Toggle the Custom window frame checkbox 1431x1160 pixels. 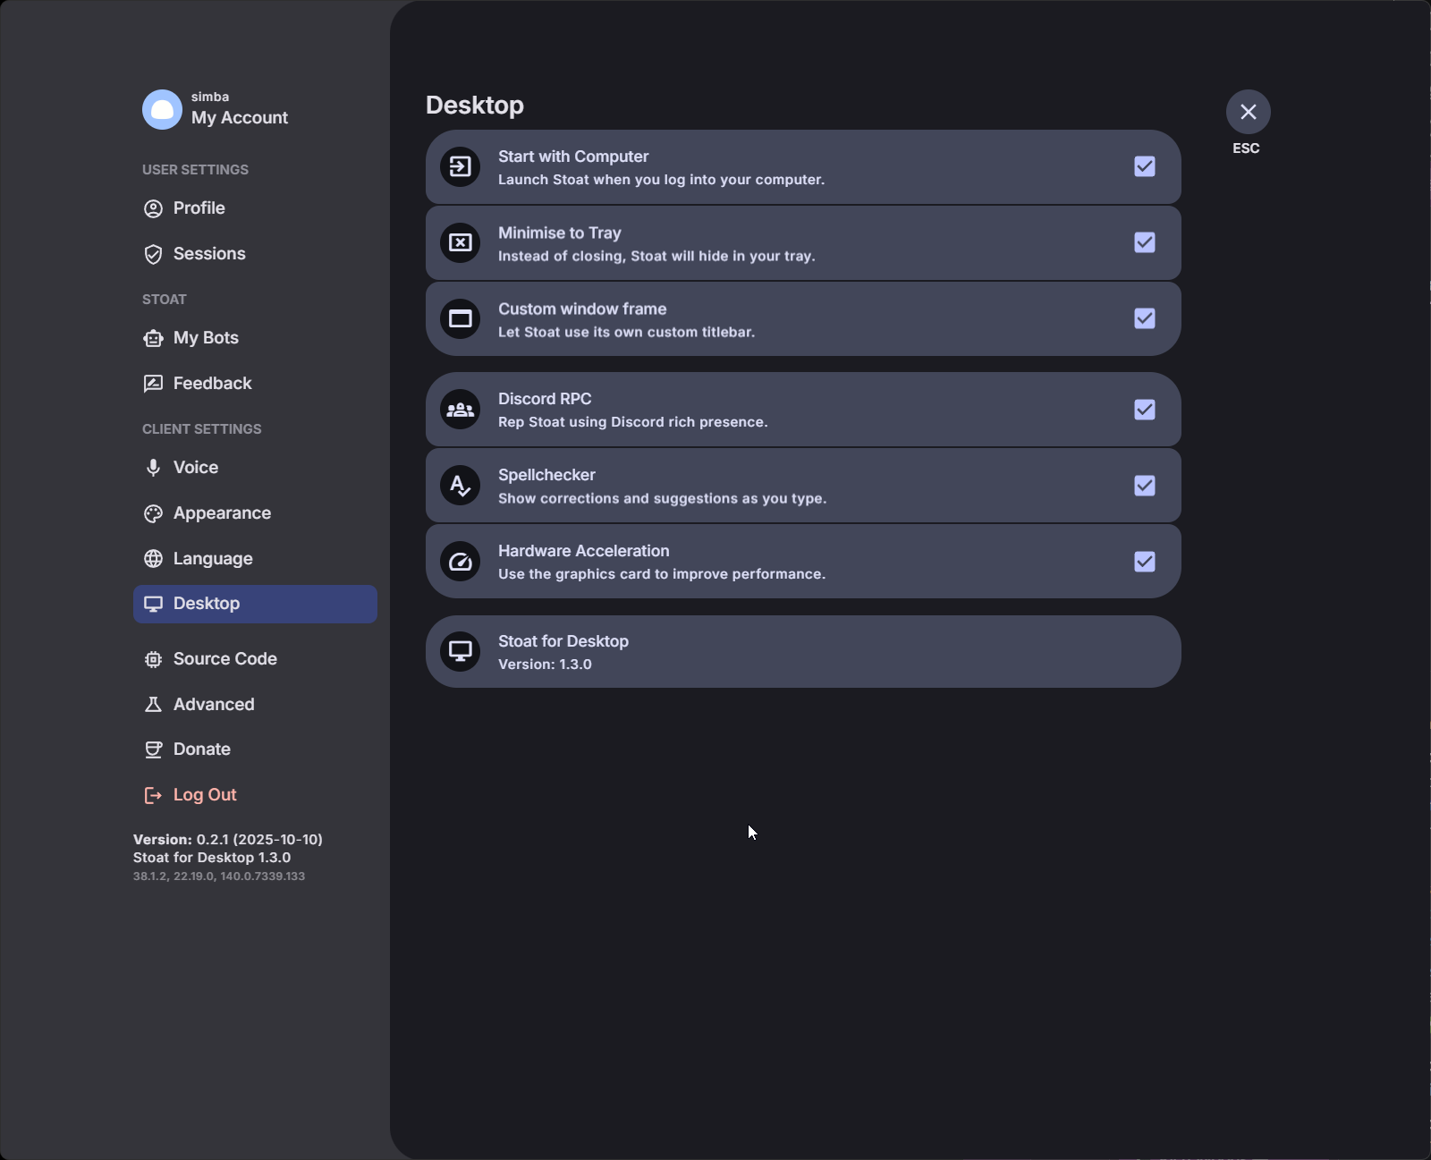1145,318
